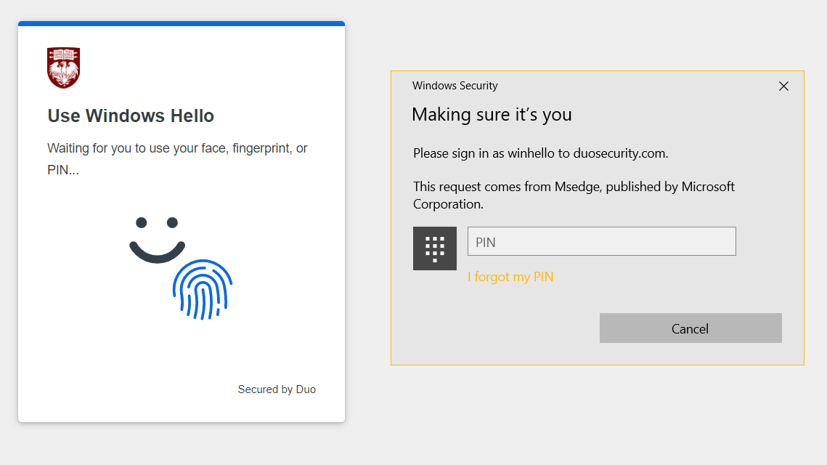Click the university shield crest logo
Image resolution: width=827 pixels, height=465 pixels.
pos(63,68)
